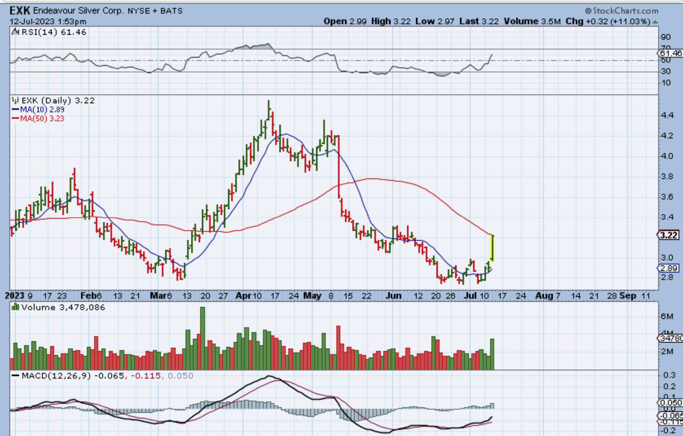
Task: Click the 61.46 RSI value tag
Action: click(670, 53)
